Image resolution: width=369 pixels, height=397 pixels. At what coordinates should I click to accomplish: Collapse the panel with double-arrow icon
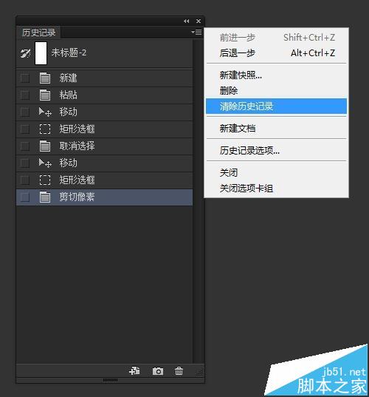[x=186, y=21]
